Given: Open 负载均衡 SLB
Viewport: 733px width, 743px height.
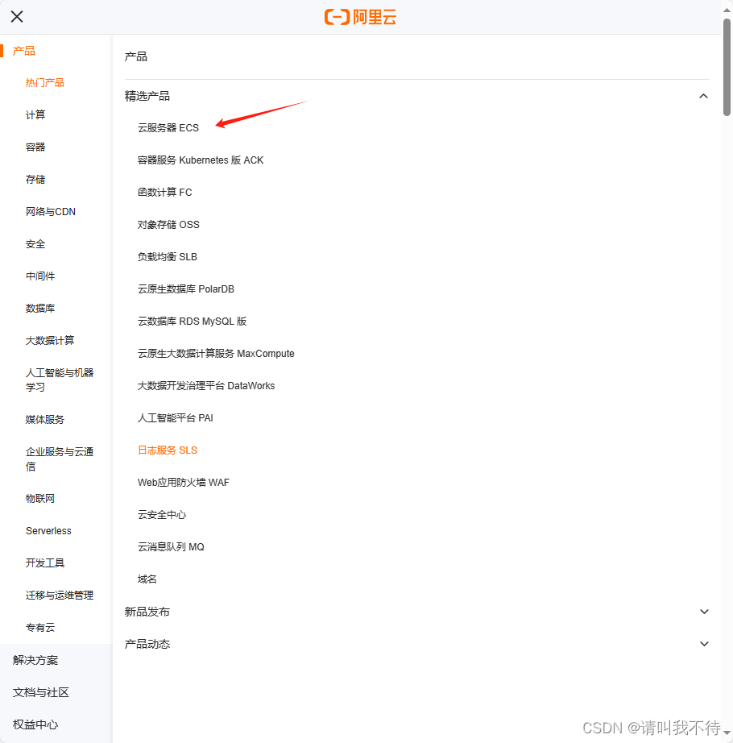Looking at the screenshot, I should click(168, 256).
